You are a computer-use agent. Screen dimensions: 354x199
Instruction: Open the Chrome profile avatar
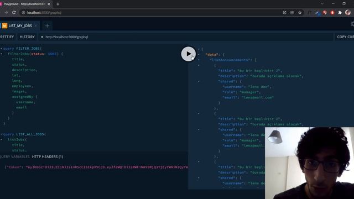point(348,13)
